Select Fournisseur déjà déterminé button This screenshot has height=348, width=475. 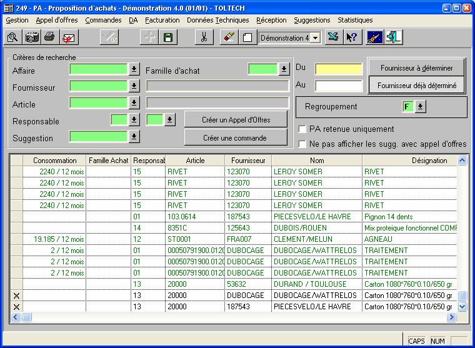click(416, 85)
